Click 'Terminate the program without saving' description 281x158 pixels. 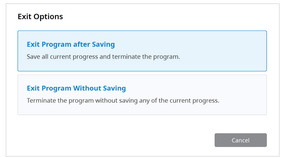(x=123, y=100)
